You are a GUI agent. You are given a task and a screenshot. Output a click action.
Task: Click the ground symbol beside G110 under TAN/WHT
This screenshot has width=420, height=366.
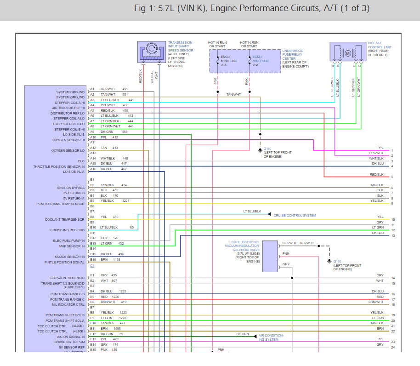260,150
